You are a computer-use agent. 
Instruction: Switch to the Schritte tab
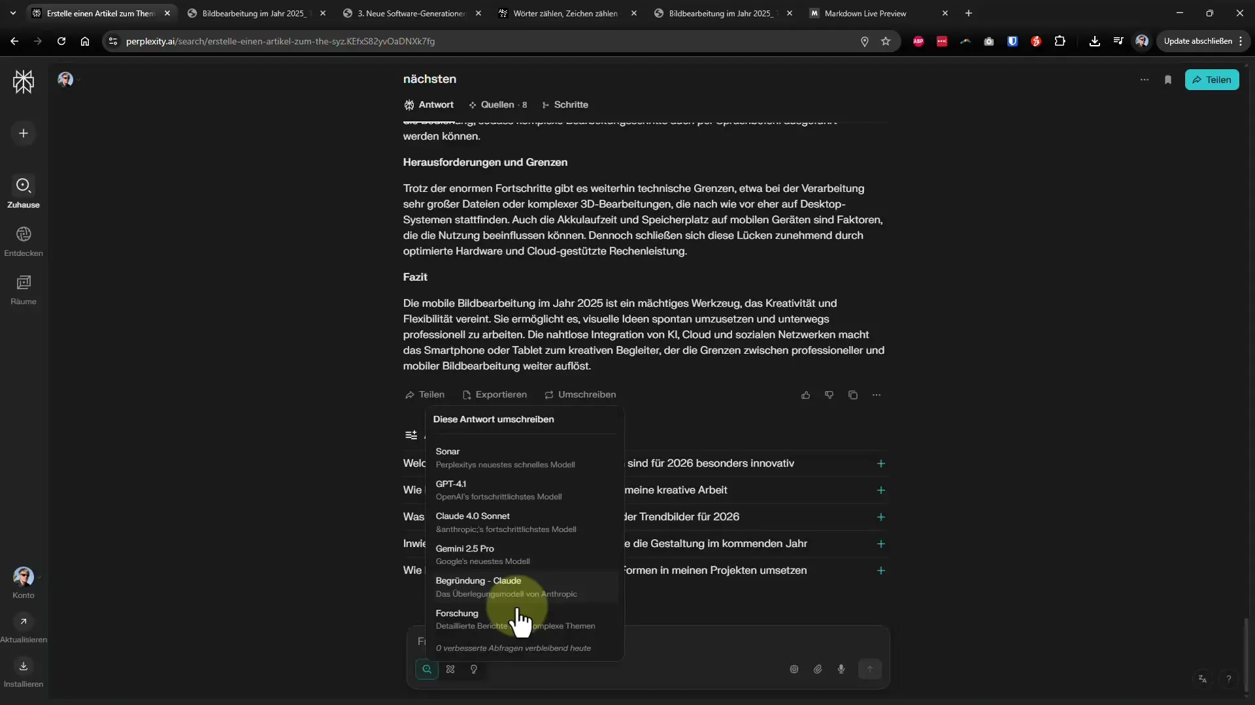pos(565,104)
